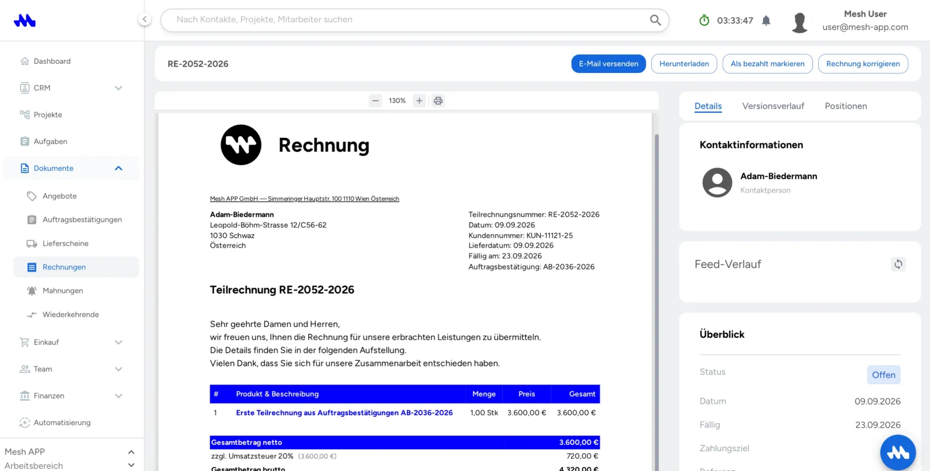The image size is (930, 471).
Task: Print the invoice using the printer icon
Action: [438, 101]
